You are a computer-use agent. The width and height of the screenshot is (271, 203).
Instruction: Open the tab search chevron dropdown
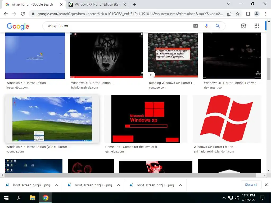(228, 4)
